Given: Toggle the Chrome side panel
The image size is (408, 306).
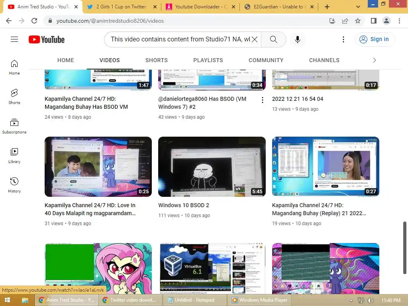Looking at the screenshot, I should pyautogui.click(x=374, y=21).
